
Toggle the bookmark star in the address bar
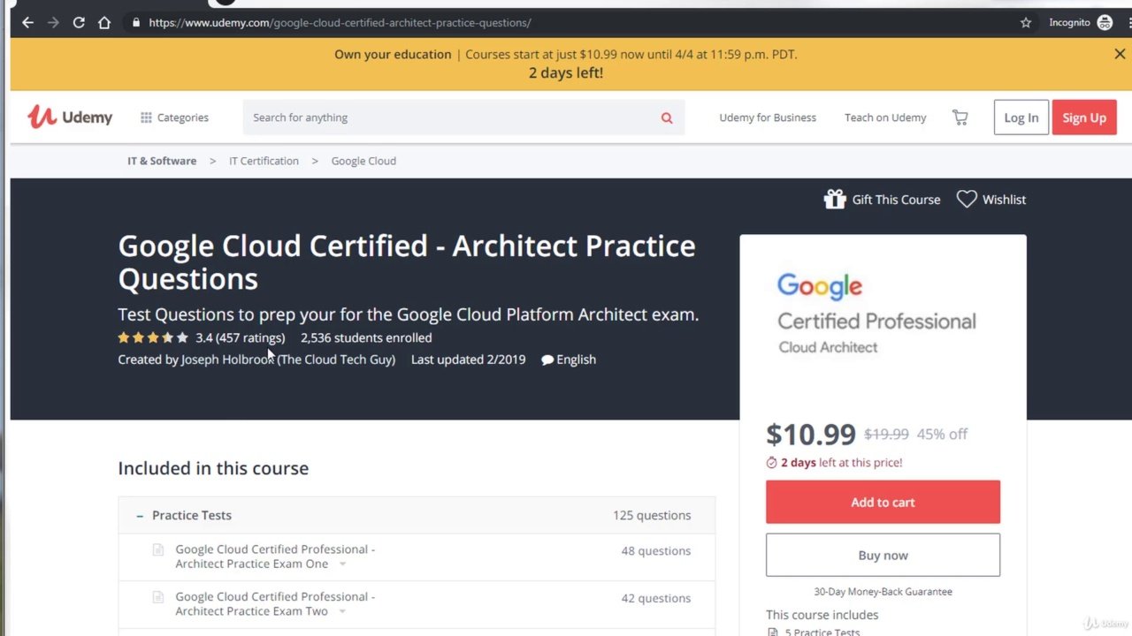(1025, 22)
